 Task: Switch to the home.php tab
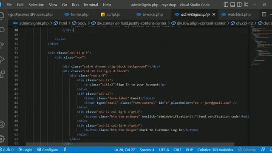76,14
